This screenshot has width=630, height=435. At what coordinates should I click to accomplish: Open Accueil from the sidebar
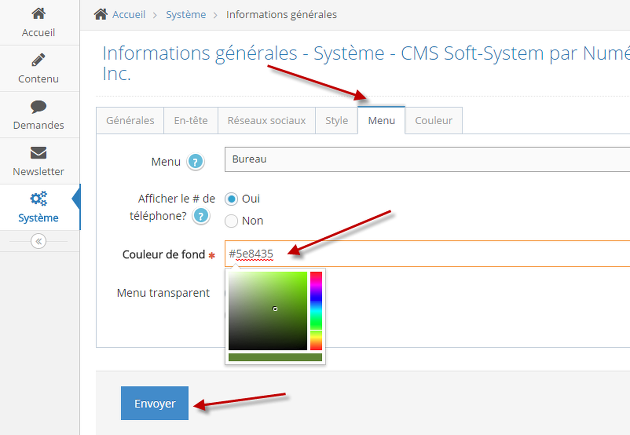point(38,23)
